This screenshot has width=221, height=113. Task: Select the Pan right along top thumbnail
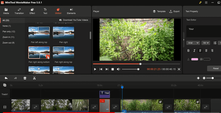click(x=63, y=52)
